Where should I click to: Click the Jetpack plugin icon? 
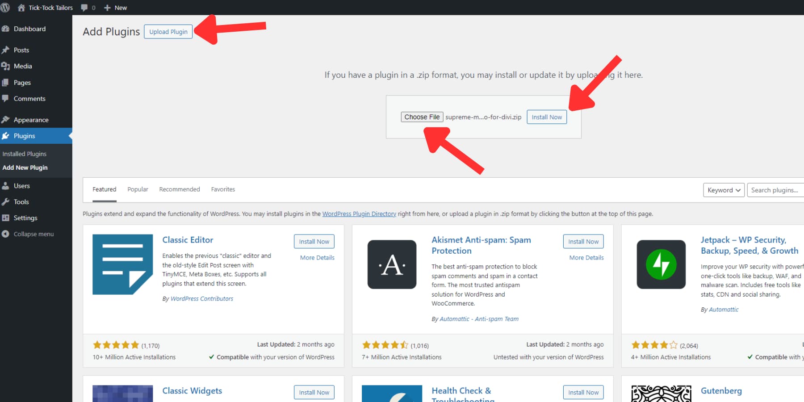[661, 264]
